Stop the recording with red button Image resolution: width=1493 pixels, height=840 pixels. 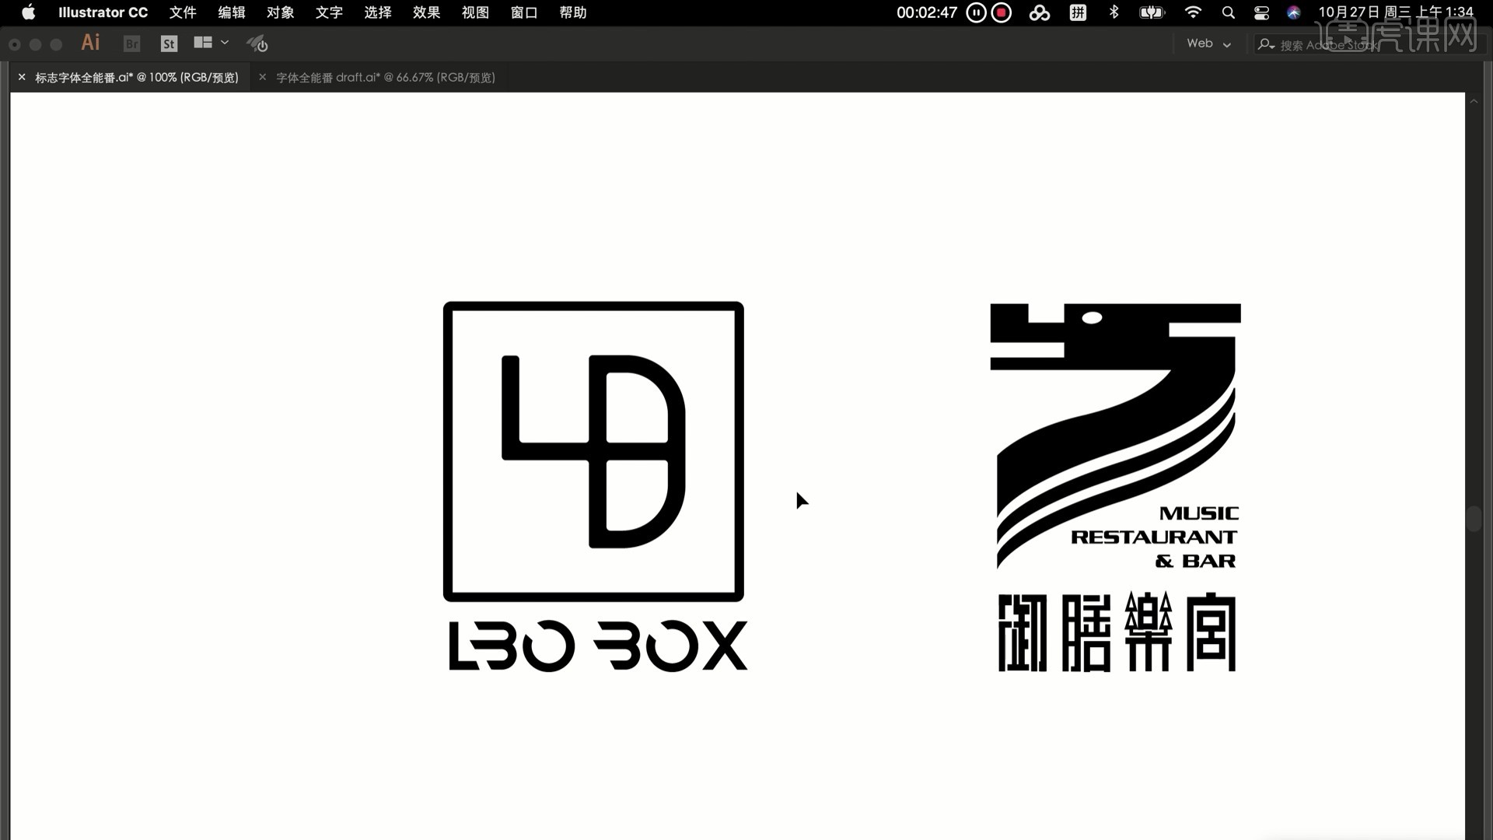(1002, 12)
